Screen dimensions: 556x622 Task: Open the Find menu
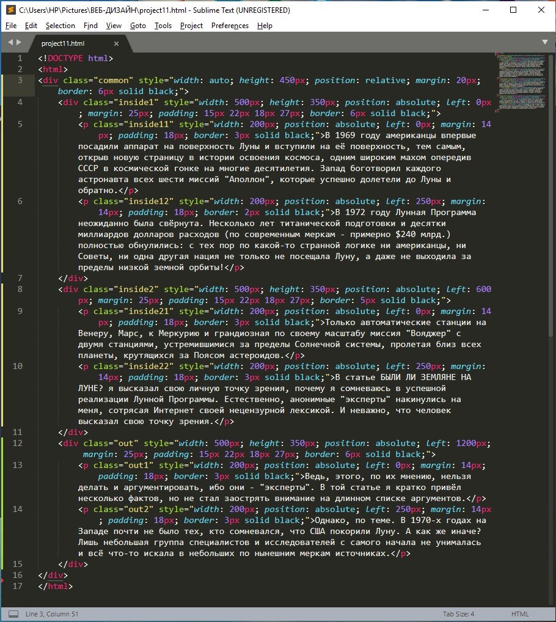(90, 26)
